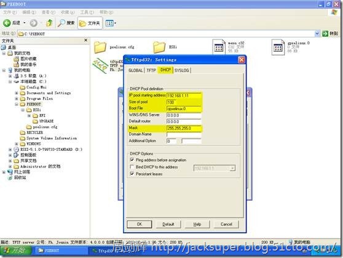This screenshot has height=258, width=343.
Task: Open the fifth Explorer menu bar item
Action: (87, 12)
